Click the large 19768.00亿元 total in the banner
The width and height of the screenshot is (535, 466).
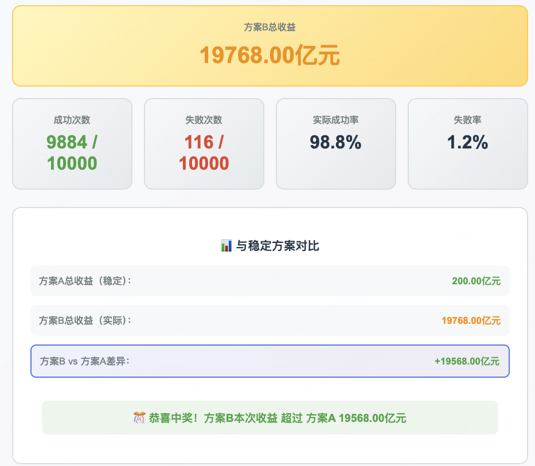pos(270,56)
